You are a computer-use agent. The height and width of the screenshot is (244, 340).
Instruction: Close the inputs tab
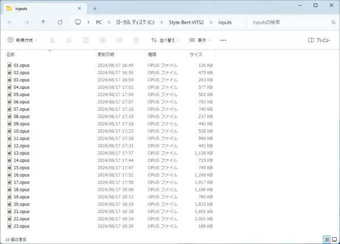pyautogui.click(x=79, y=8)
